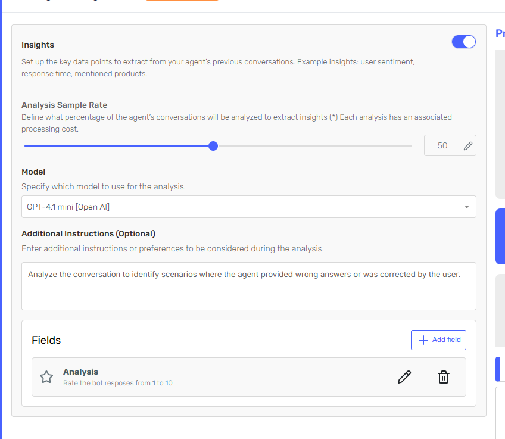Viewport: 505px width, 439px height.
Task: Click the Pr heading in right panel
Action: click(500, 33)
